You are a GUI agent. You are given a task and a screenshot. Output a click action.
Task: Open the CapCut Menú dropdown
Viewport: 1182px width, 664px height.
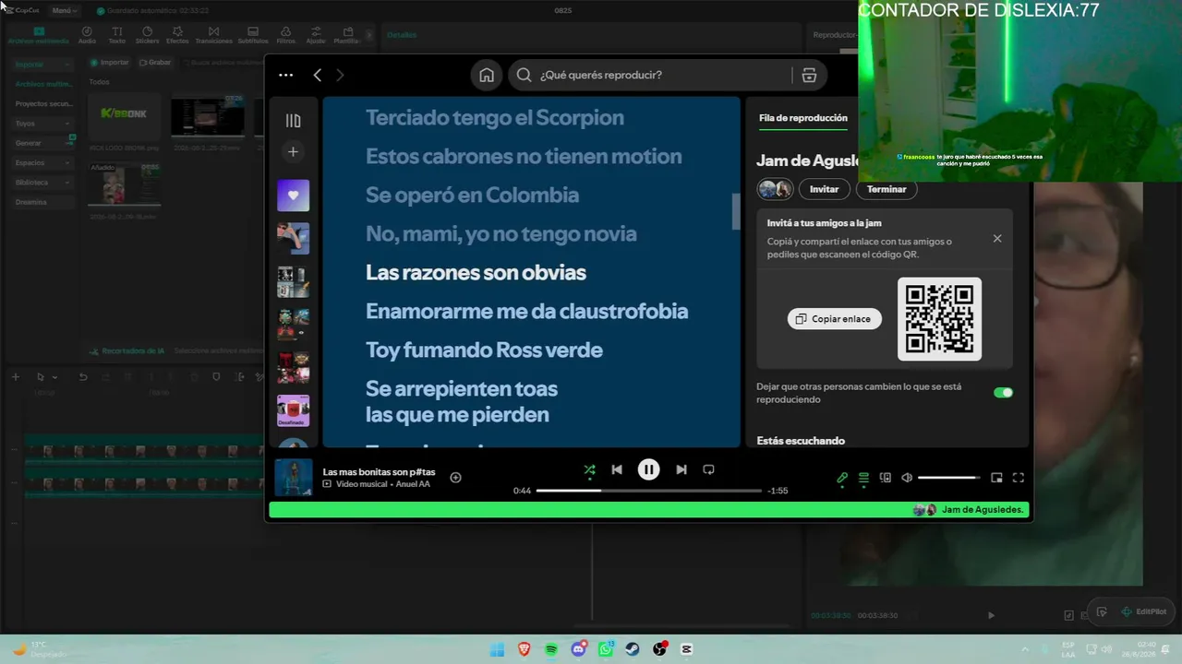pyautogui.click(x=64, y=10)
